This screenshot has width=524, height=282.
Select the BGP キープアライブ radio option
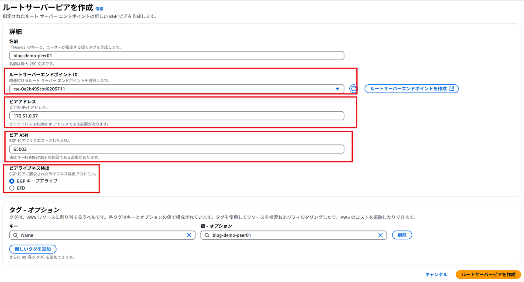(12, 181)
